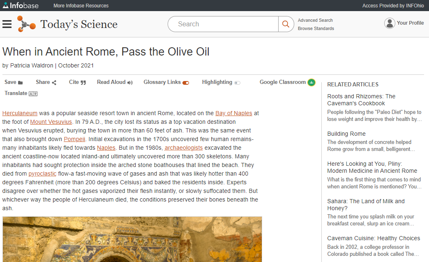Open Caveman Cuisine: Healthy Choices article
Screen dimensions: 429x262
pyautogui.click(x=374, y=239)
